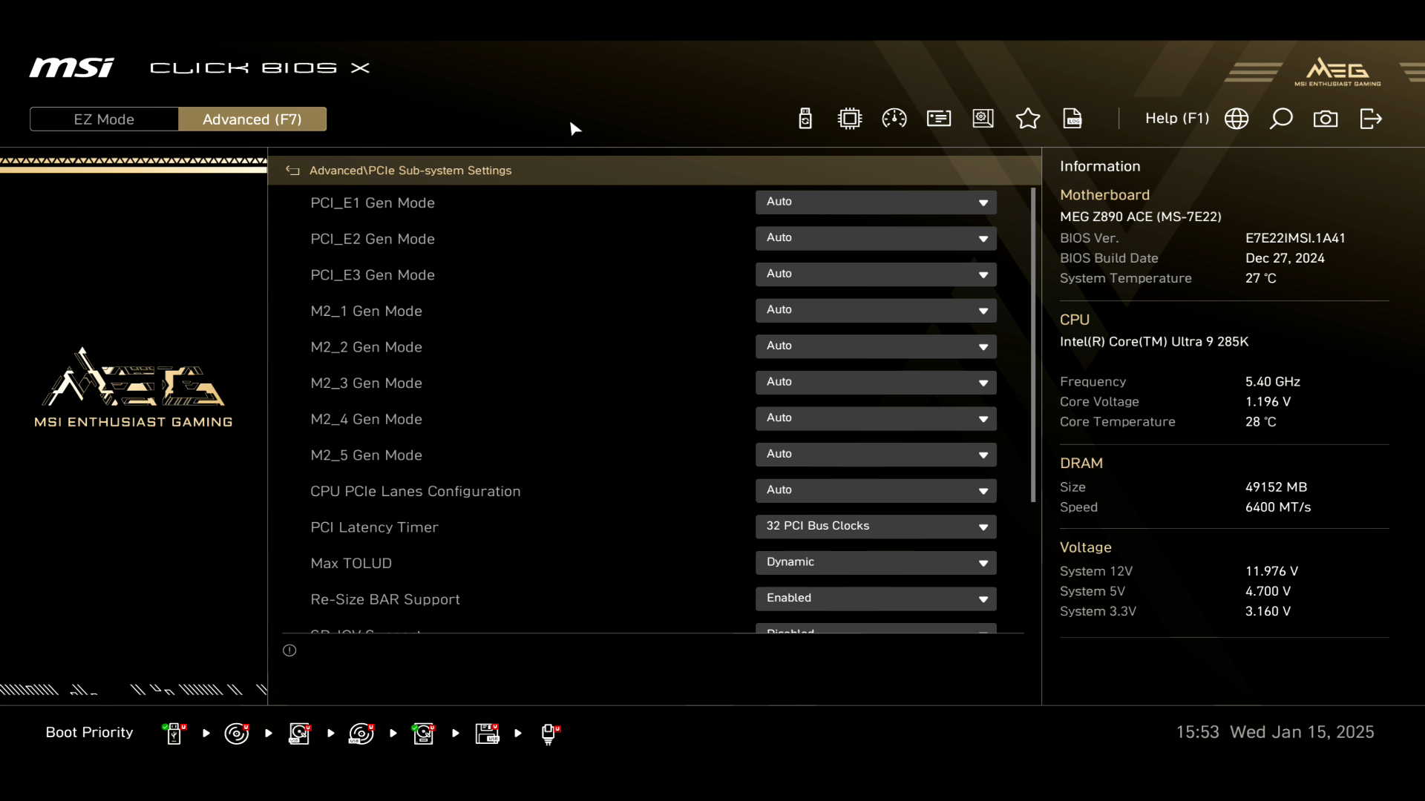Click the back arrow in the breadcrumb
This screenshot has height=801, width=1425.
(x=292, y=171)
